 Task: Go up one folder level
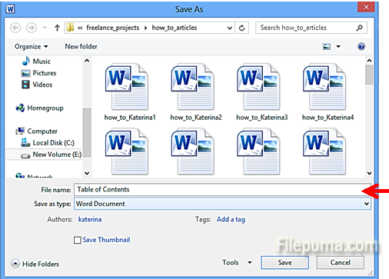pos(57,28)
